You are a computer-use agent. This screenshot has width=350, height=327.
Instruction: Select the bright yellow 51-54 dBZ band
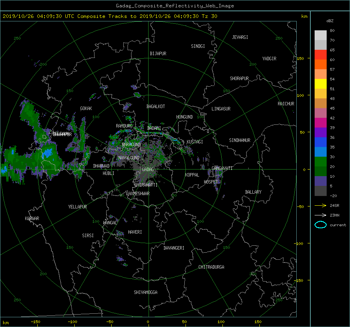pyautogui.click(x=320, y=84)
